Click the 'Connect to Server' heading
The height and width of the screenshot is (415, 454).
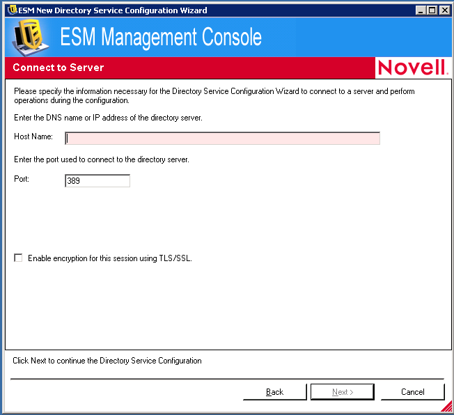point(58,68)
